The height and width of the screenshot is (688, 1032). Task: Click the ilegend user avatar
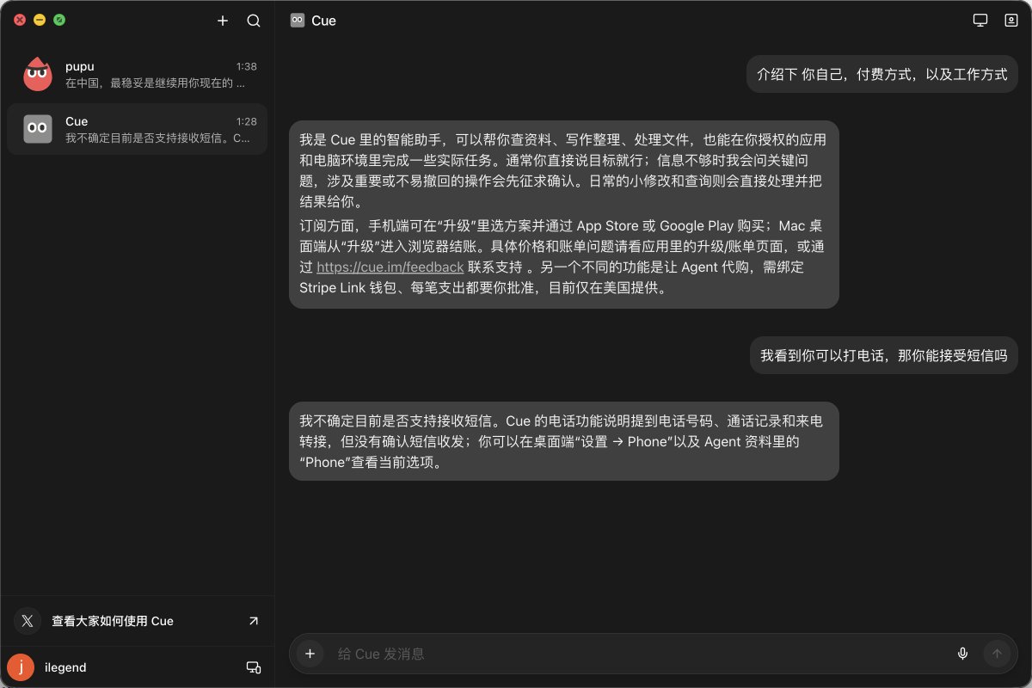click(21, 667)
